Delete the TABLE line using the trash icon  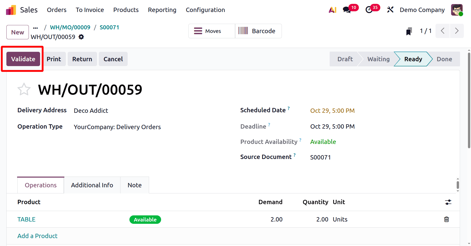point(446,219)
